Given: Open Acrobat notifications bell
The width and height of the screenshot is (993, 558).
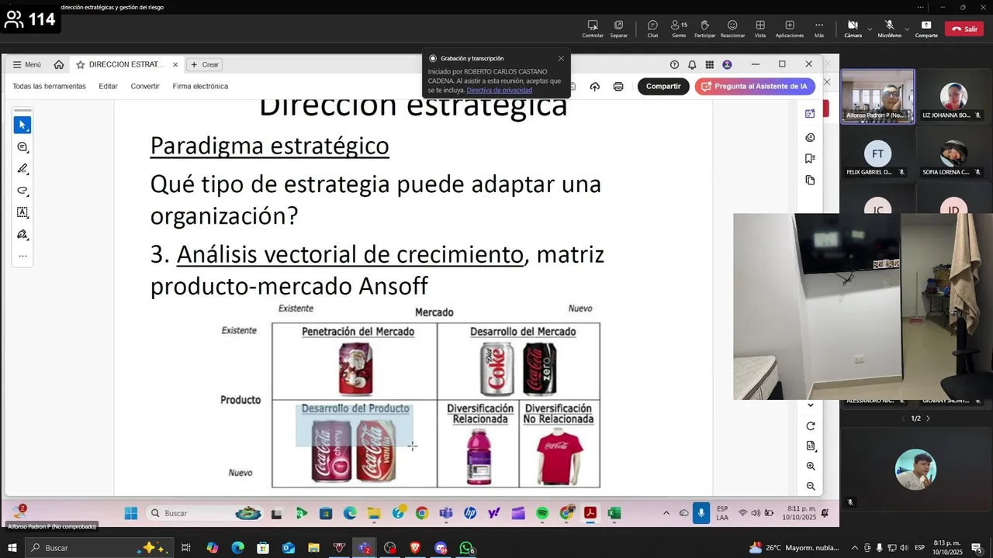Looking at the screenshot, I should (x=692, y=64).
